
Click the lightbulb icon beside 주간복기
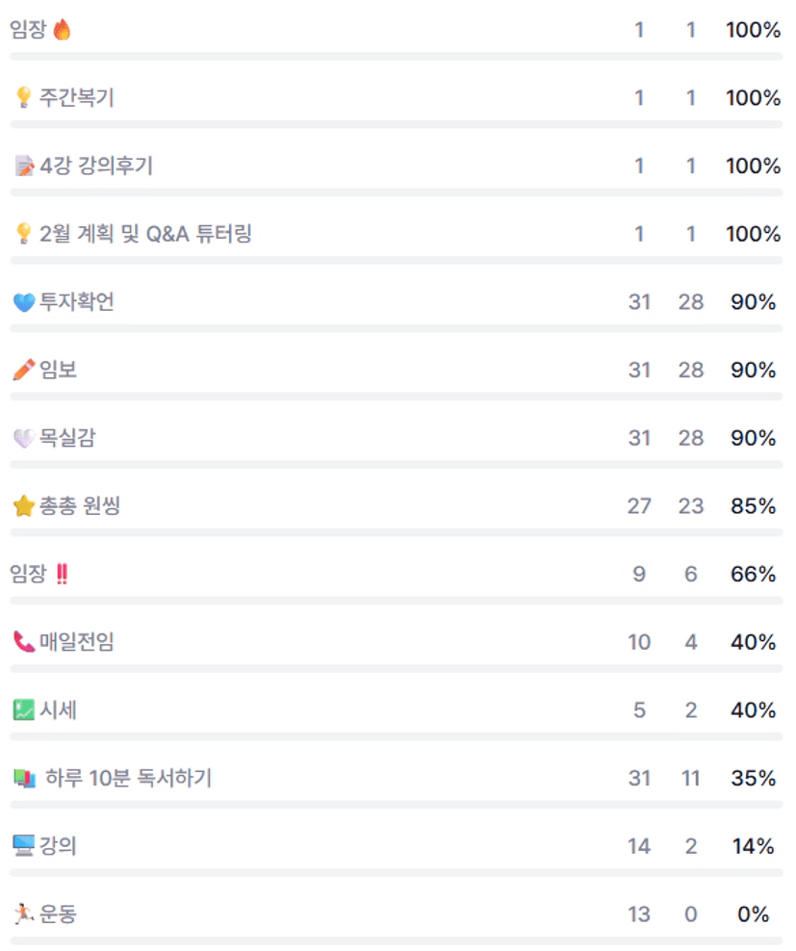point(24,98)
